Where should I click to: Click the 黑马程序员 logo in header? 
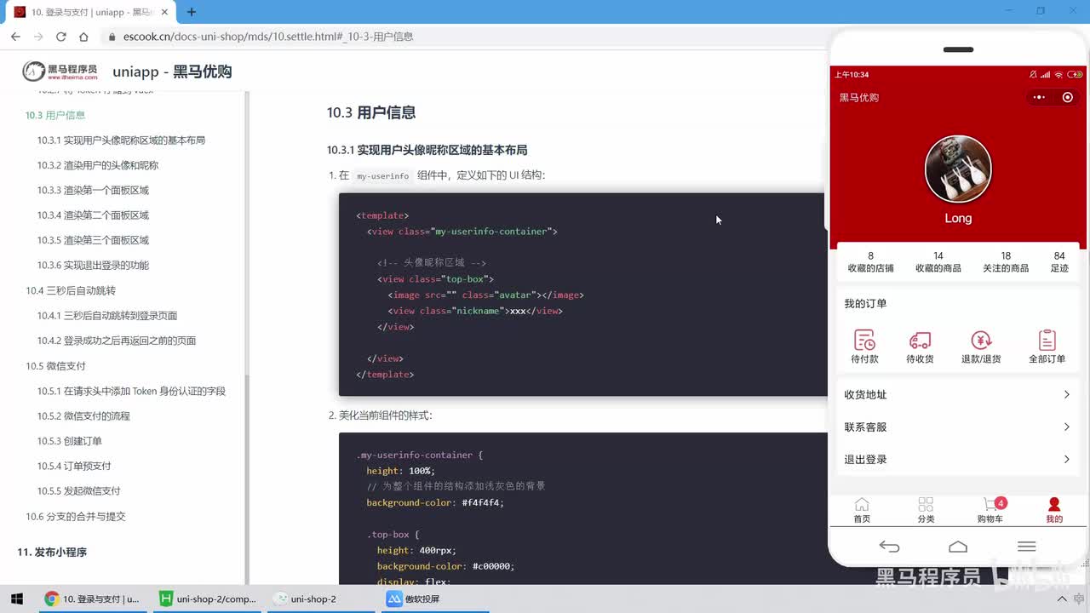(x=60, y=72)
